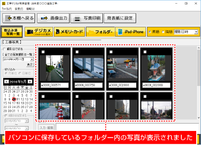Click the photo list vertical scrollbar thumb
This screenshot has height=145, width=201.
click(199, 67)
